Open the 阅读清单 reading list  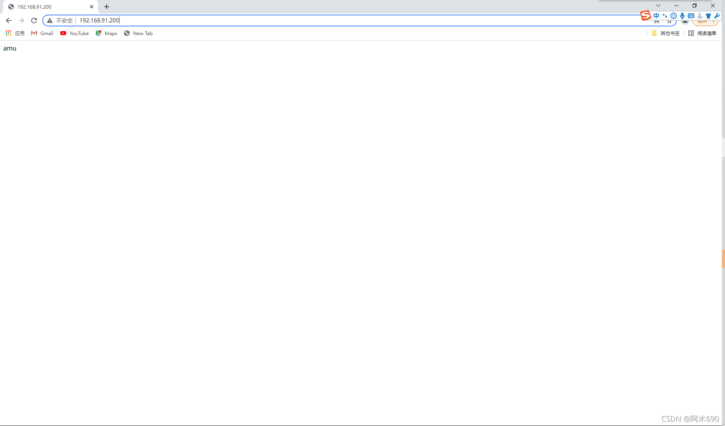click(702, 34)
